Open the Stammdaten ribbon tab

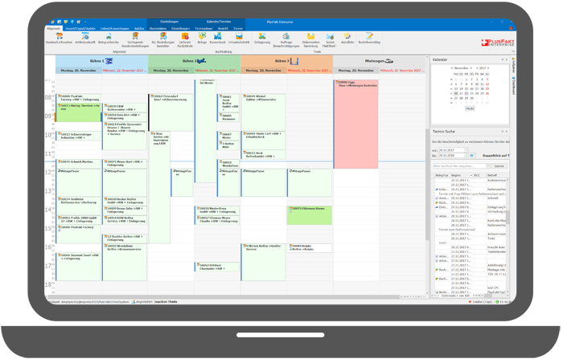pos(158,28)
